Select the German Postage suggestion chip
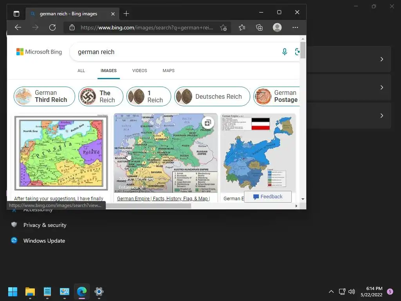 276,96
